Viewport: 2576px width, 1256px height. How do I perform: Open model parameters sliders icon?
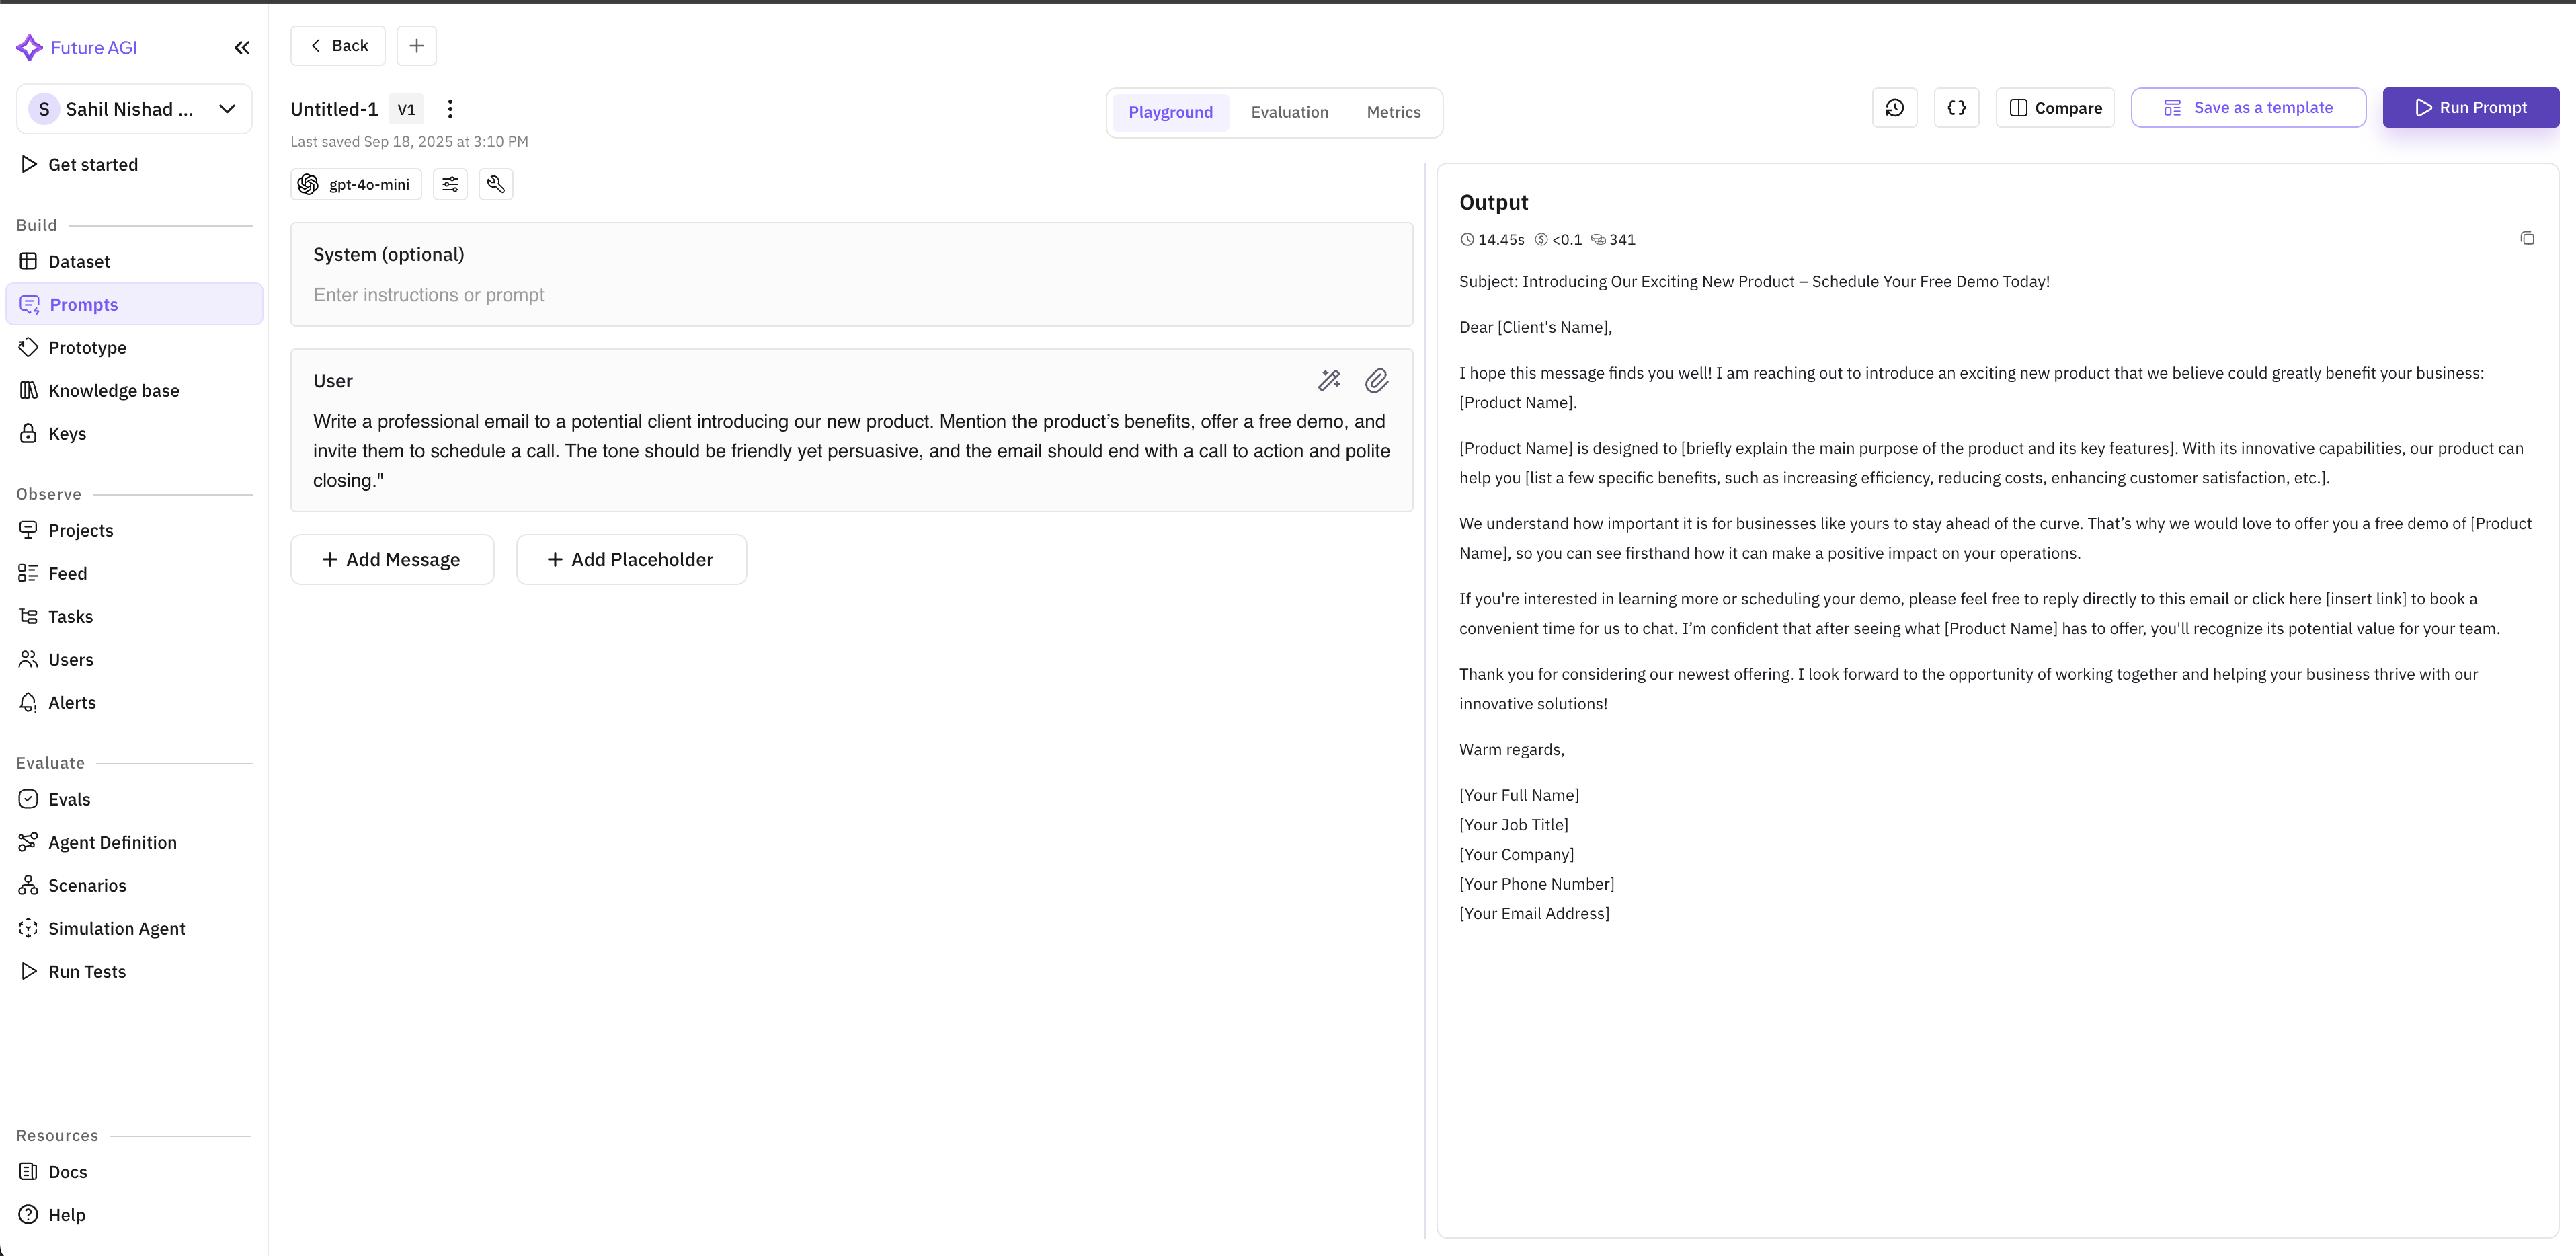pyautogui.click(x=450, y=184)
